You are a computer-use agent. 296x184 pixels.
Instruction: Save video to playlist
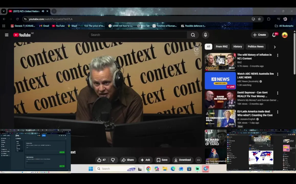[162, 160]
